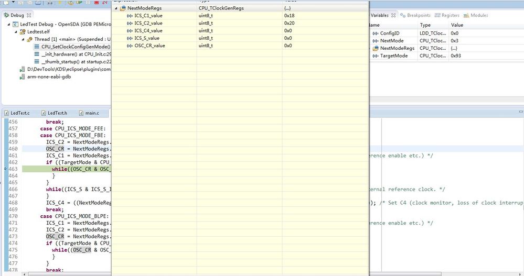Open the Breakpoints tab
The width and height of the screenshot is (524, 276).
point(415,15)
